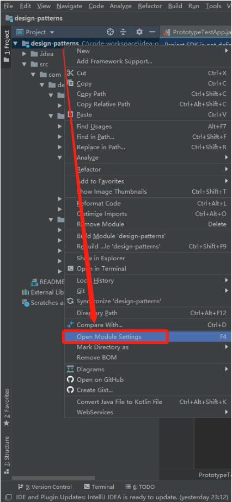Click the Cut scissors icon in context menu
Viewport: 232px width, 502px height.
(70, 73)
